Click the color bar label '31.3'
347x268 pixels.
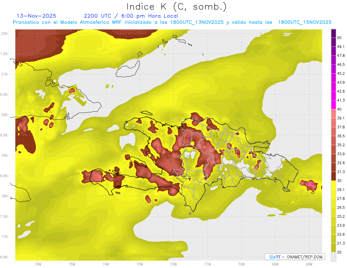[x=341, y=172]
